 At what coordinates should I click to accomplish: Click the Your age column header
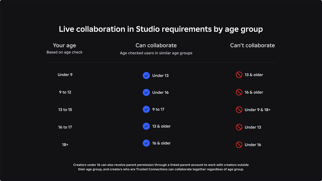[x=64, y=46]
